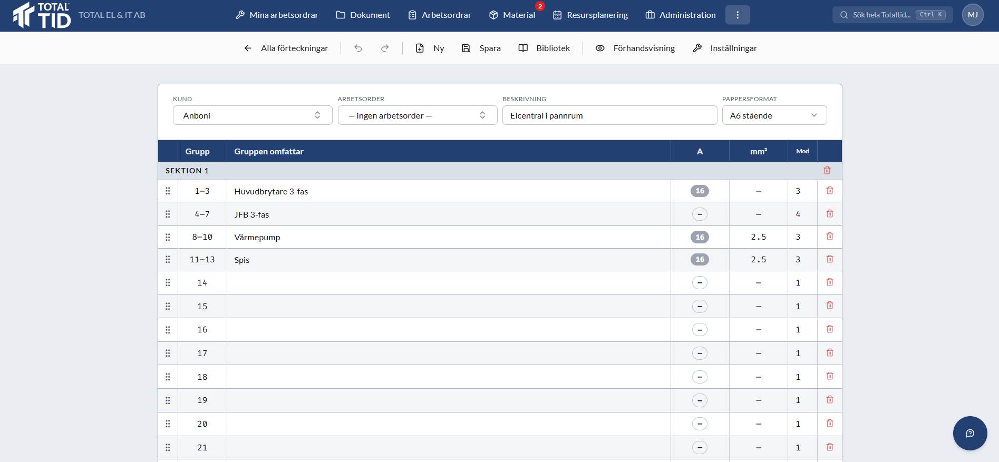Click the JFB 3-fas description cell

(x=449, y=214)
